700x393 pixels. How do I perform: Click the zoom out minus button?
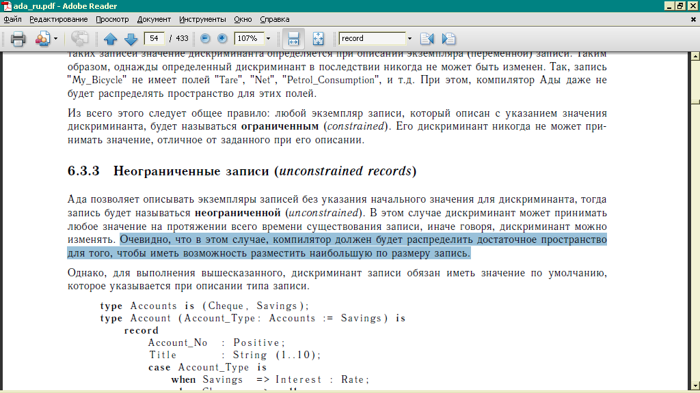tap(205, 39)
